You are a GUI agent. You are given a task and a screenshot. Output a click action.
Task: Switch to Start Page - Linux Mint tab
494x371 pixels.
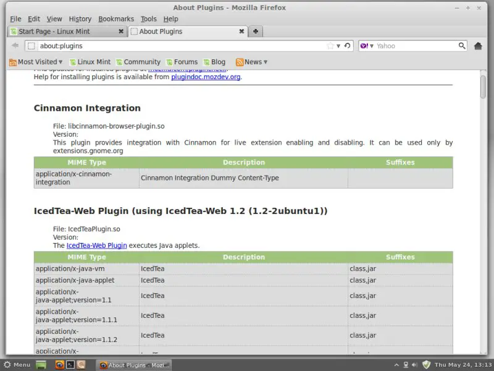point(67,32)
